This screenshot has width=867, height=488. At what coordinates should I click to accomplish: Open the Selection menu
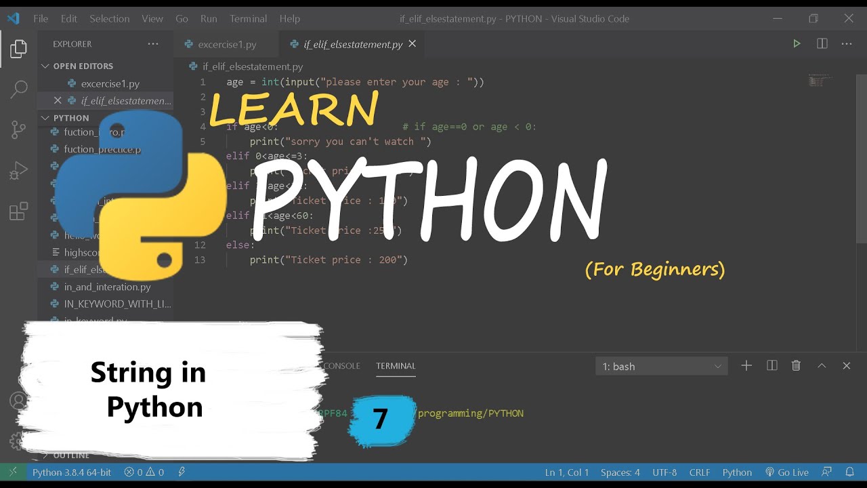[x=109, y=18]
